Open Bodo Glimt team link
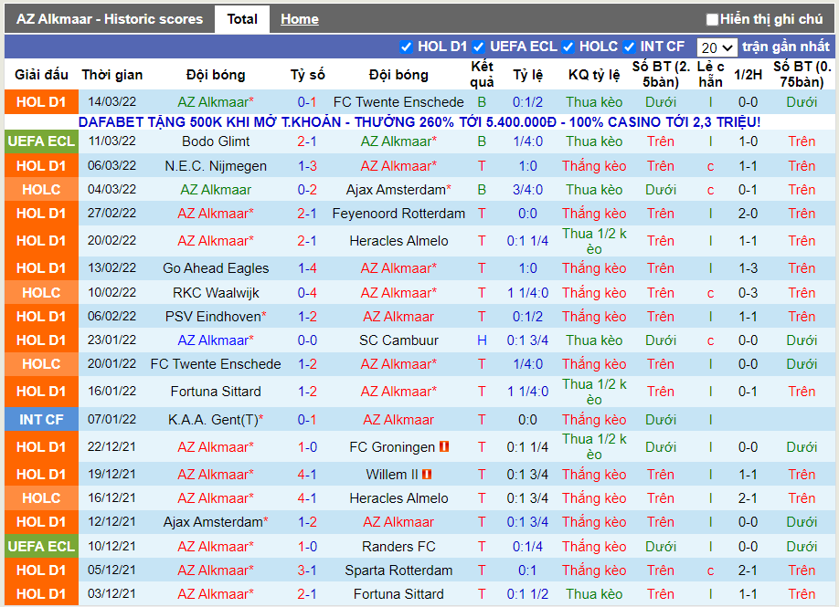Screen dimensions: 839x607 [216, 141]
